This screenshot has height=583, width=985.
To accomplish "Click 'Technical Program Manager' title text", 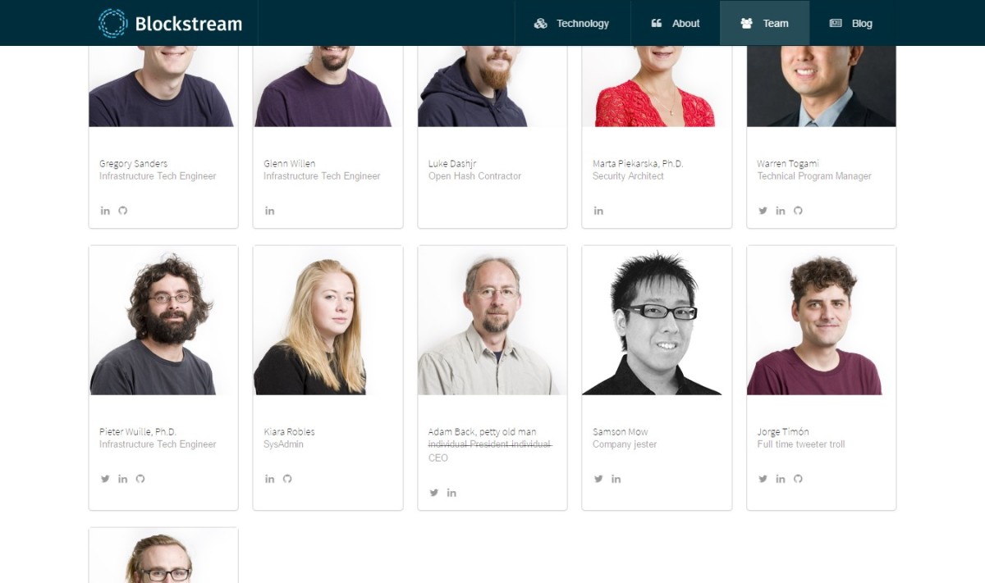I will (814, 176).
